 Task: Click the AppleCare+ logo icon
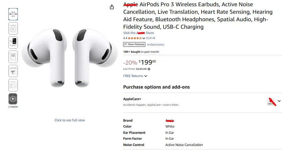271,101
